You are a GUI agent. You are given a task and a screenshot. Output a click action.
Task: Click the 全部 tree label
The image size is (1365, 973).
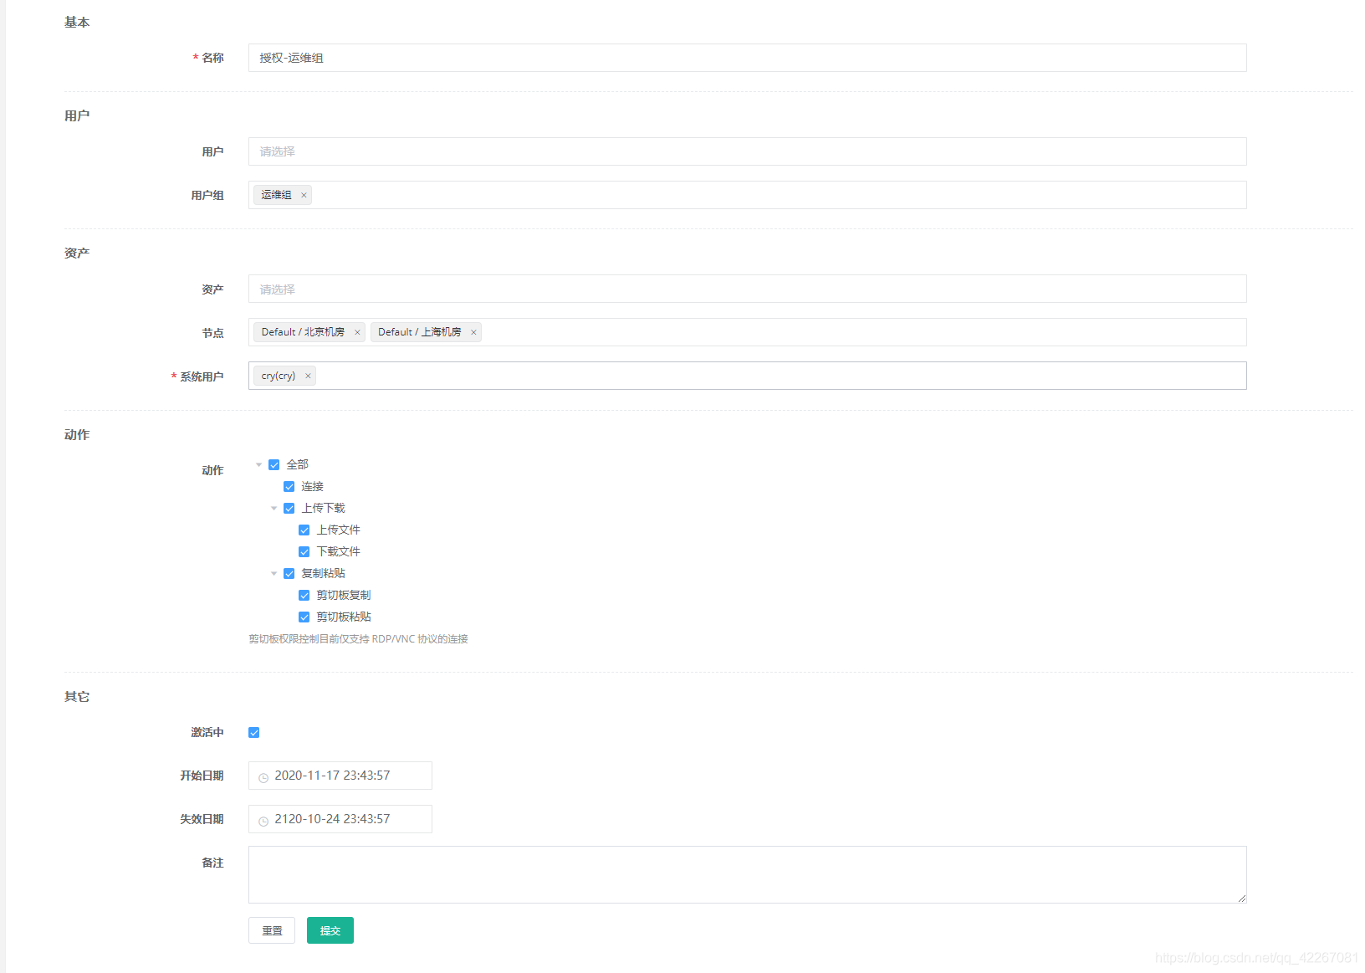(298, 464)
